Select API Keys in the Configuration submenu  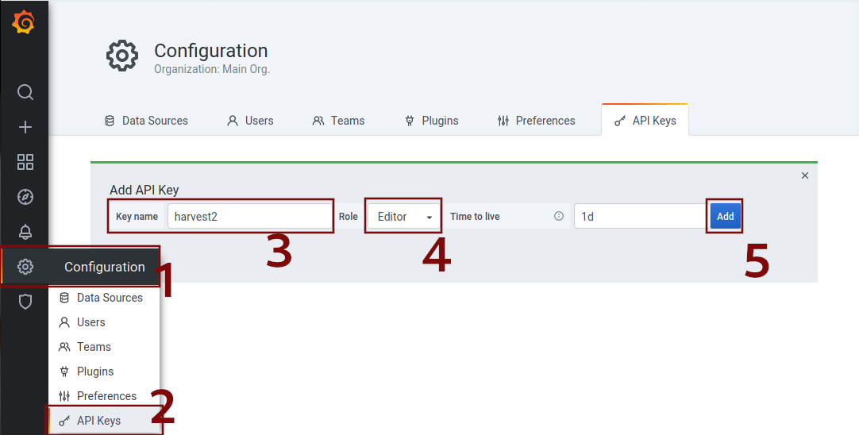98,421
